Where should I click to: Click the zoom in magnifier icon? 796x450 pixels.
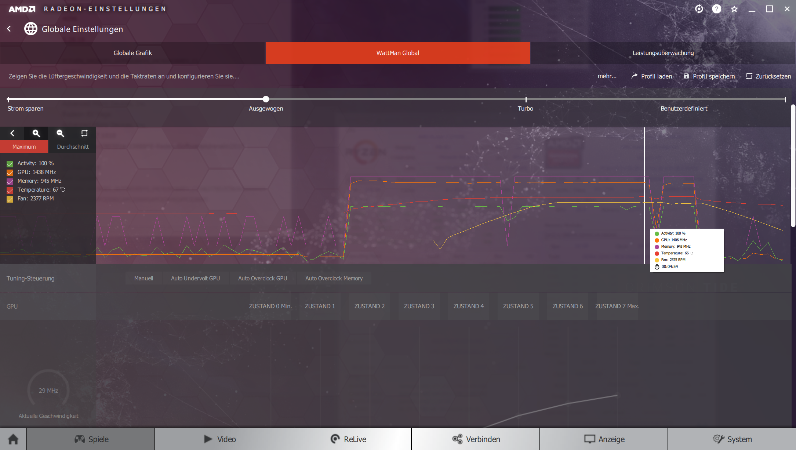36,133
